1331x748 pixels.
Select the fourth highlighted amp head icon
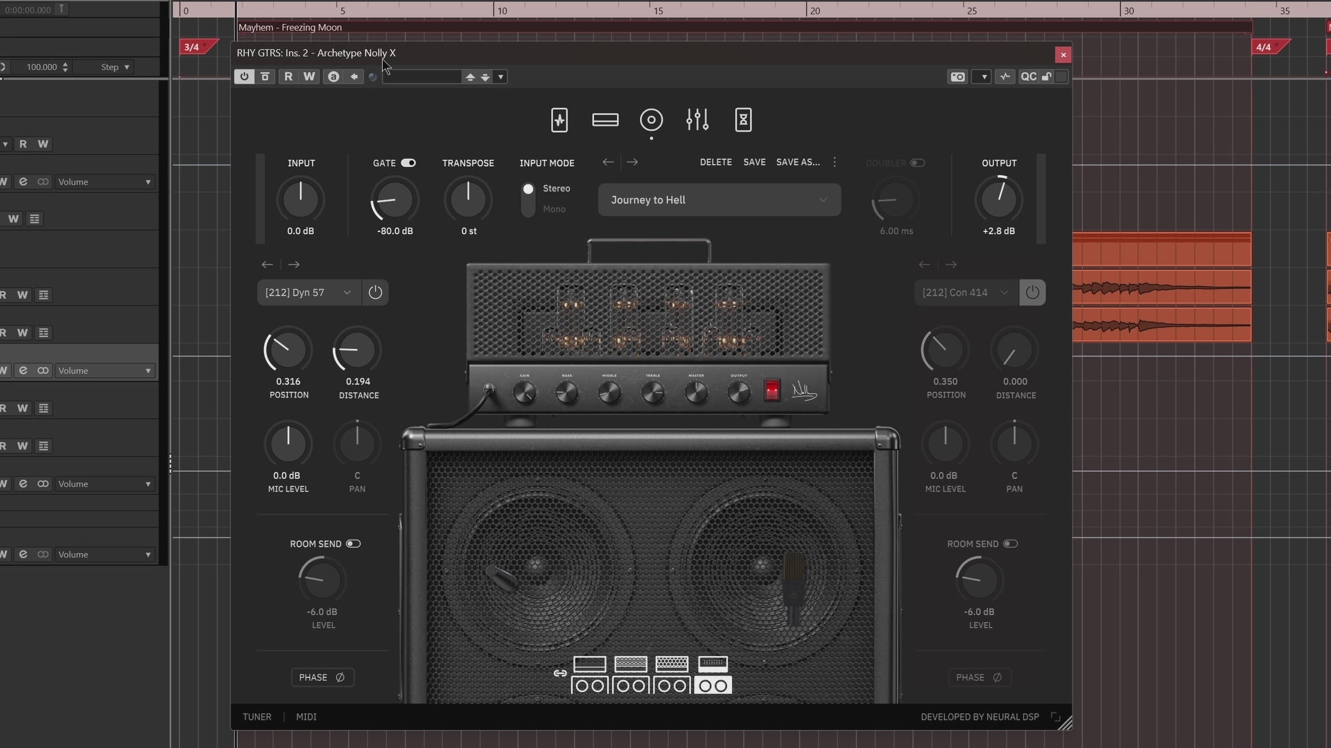click(x=713, y=664)
